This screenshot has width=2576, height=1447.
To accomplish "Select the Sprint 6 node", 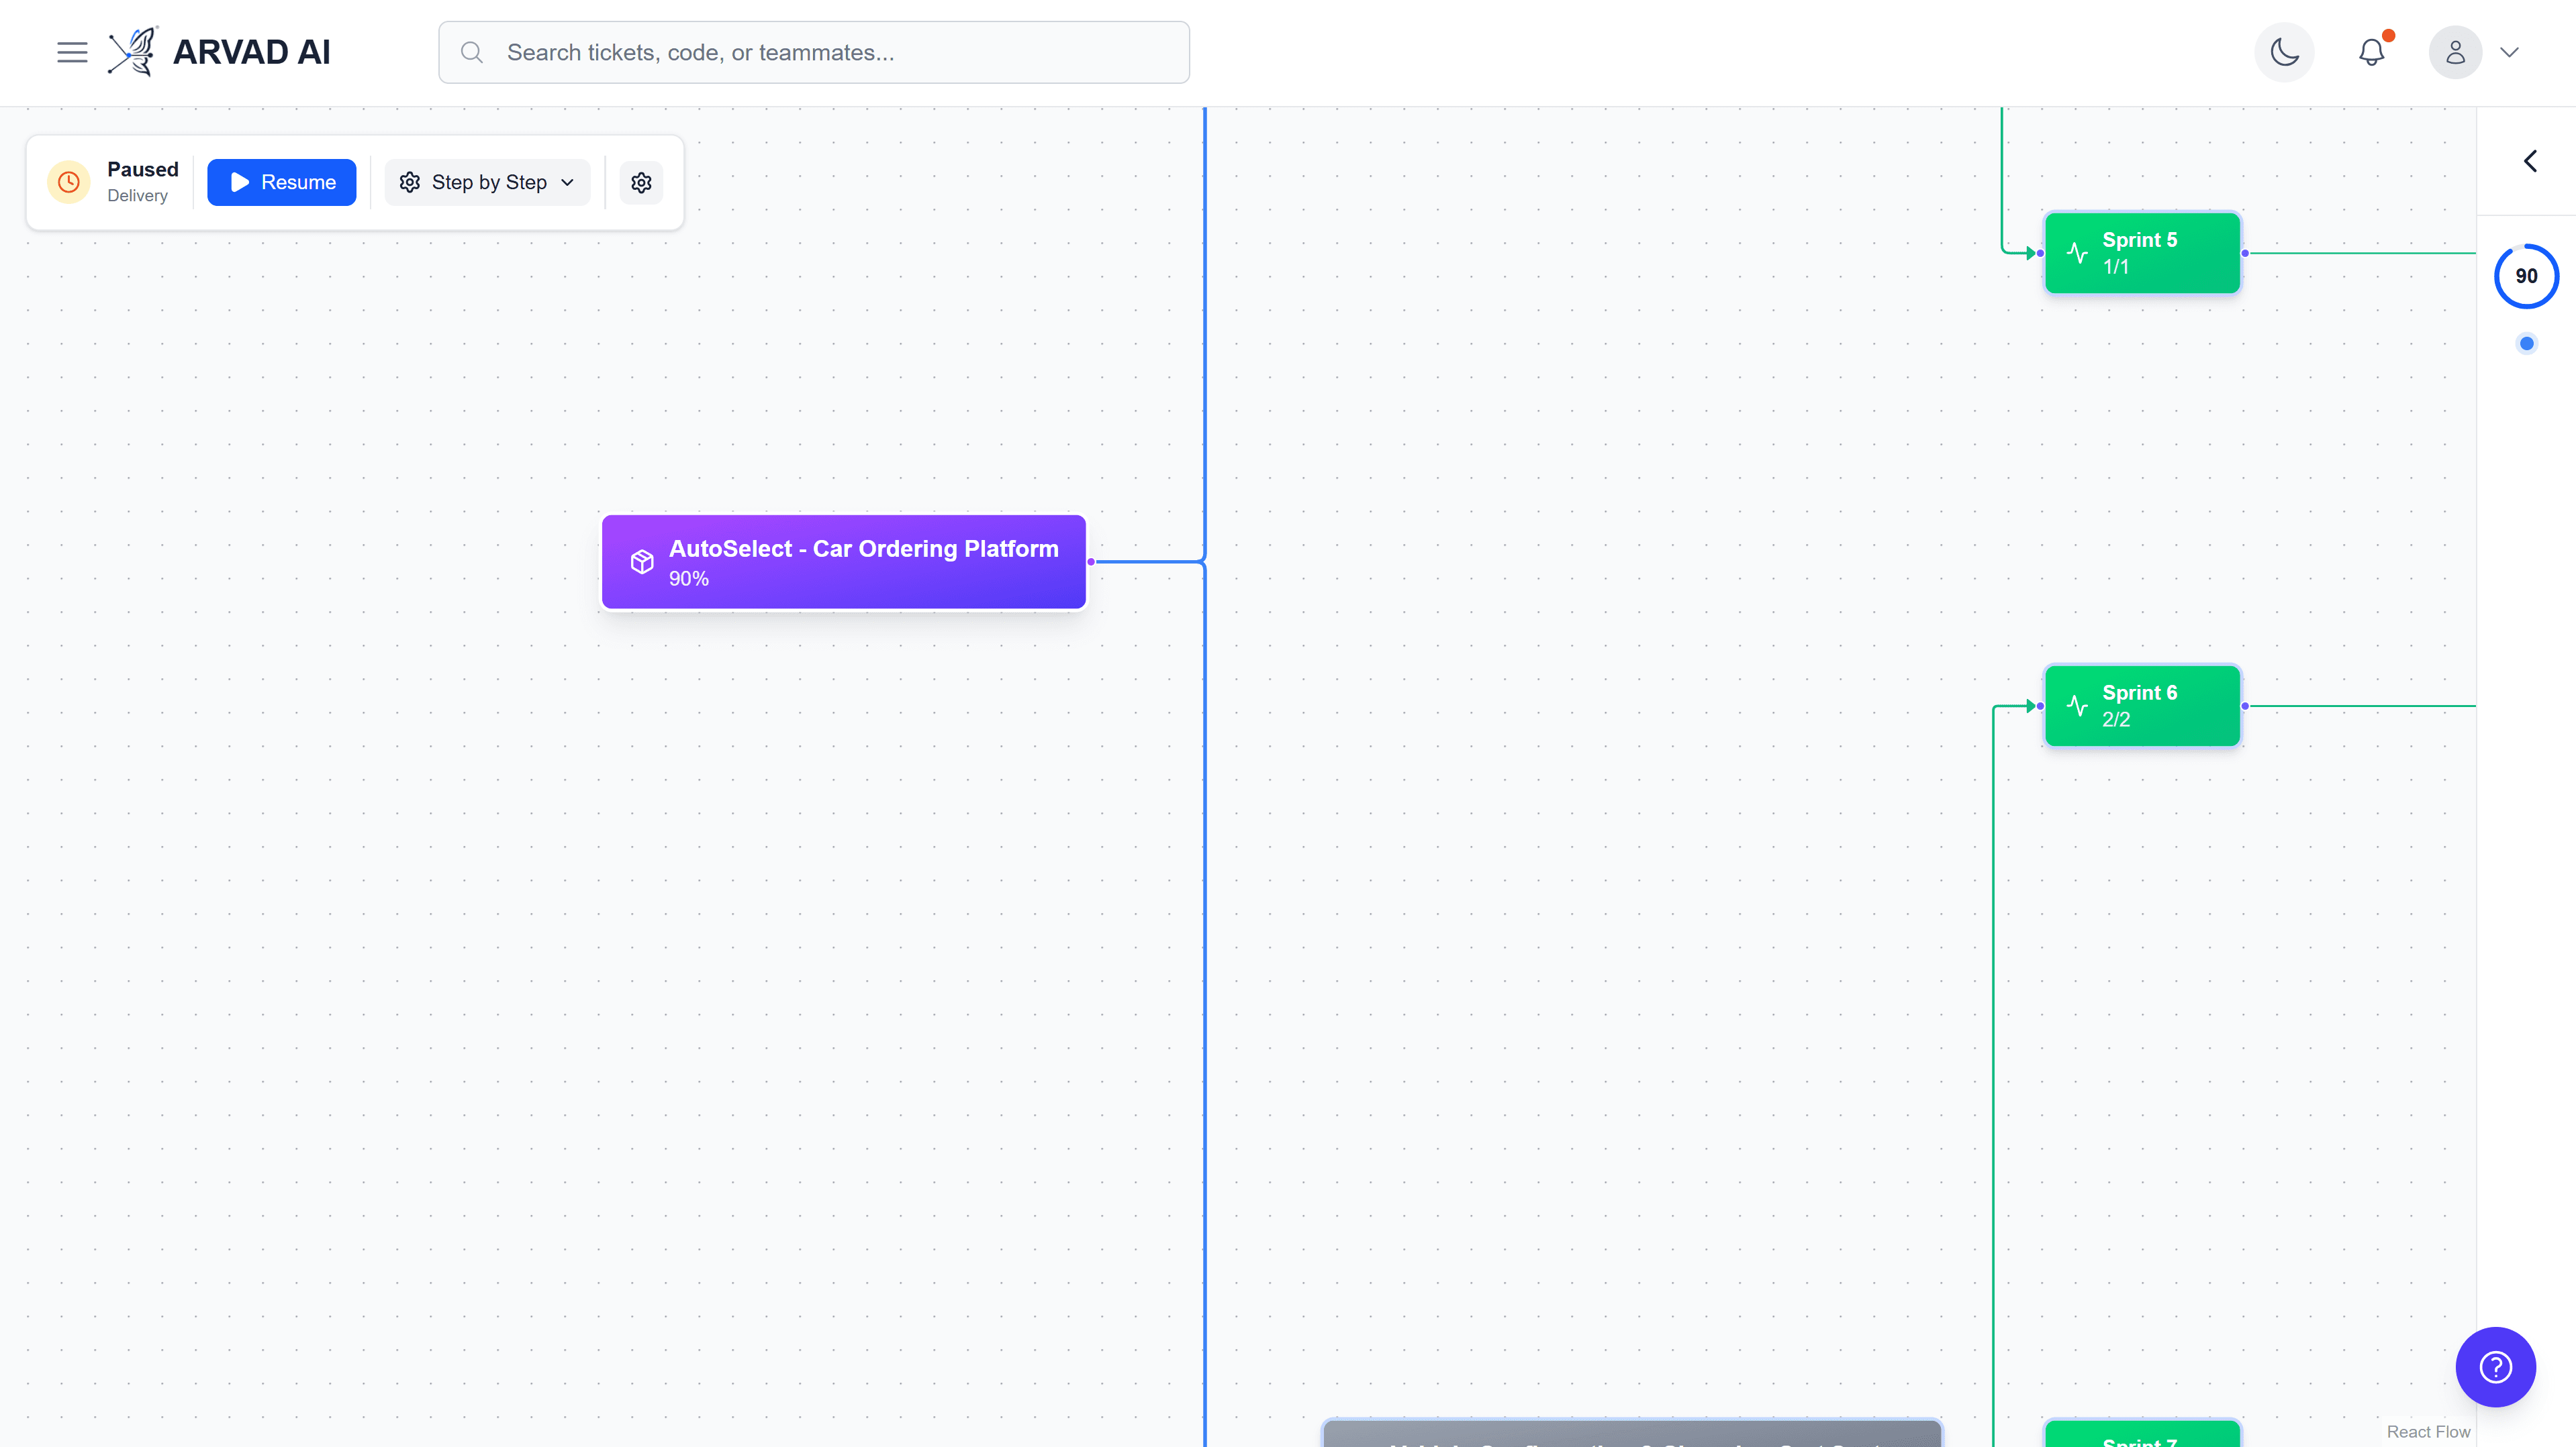I will coord(2142,706).
